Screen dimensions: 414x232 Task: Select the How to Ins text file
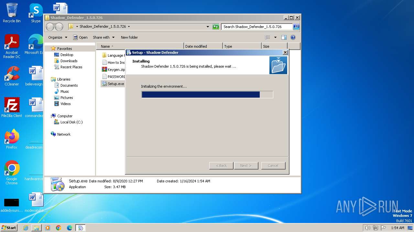click(113, 63)
